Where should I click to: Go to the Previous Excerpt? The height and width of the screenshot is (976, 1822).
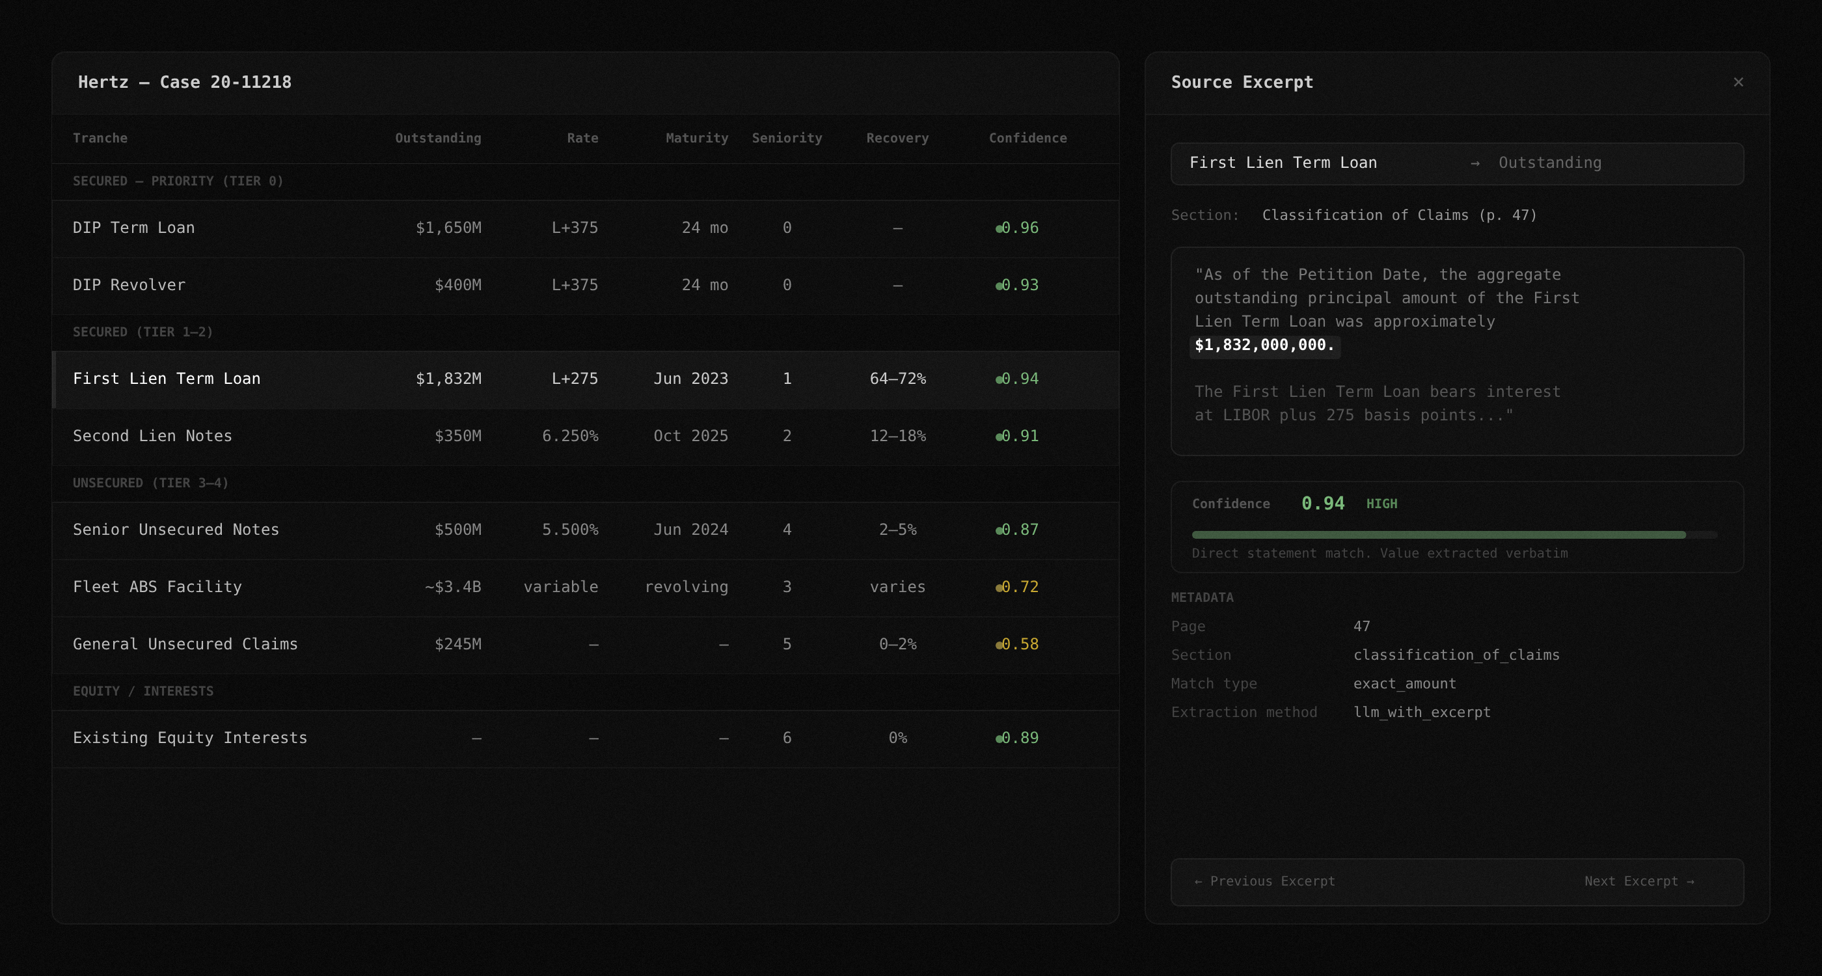(x=1264, y=881)
